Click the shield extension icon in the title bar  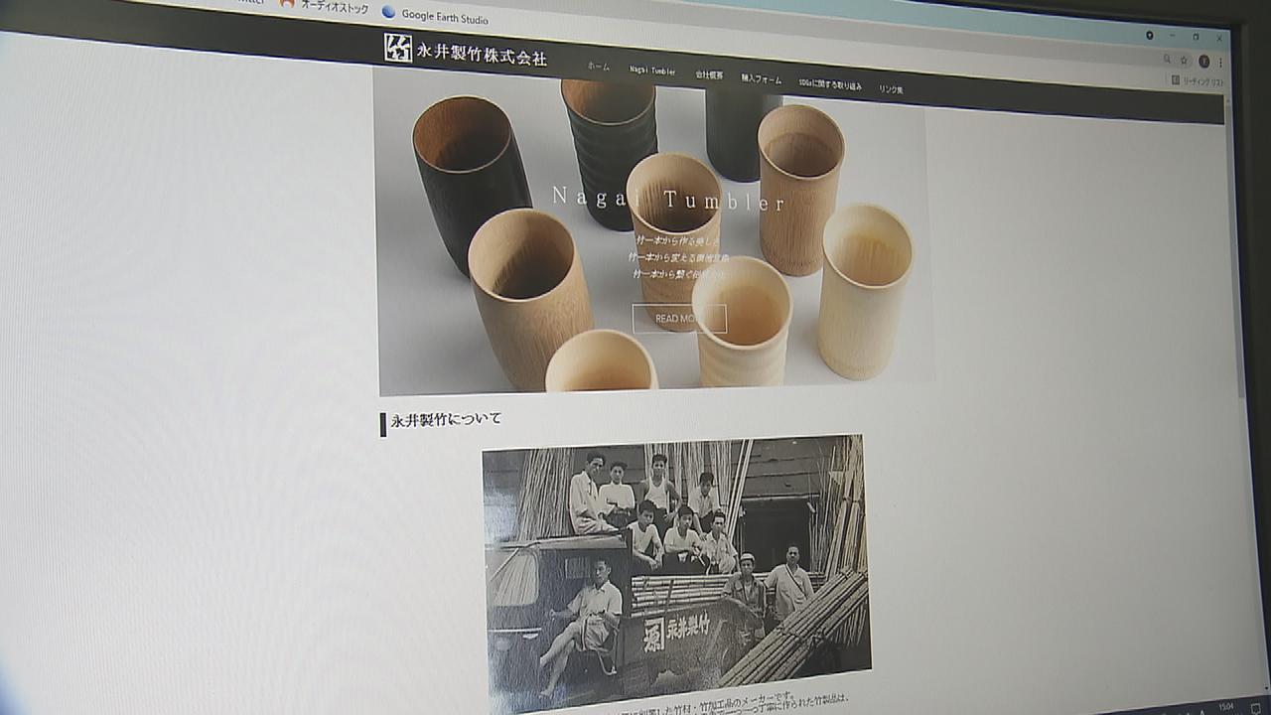pos(1150,35)
